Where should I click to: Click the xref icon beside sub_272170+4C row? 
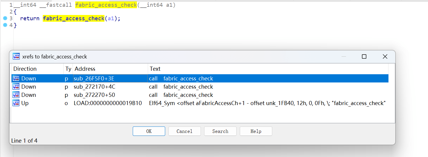pyautogui.click(x=16, y=87)
